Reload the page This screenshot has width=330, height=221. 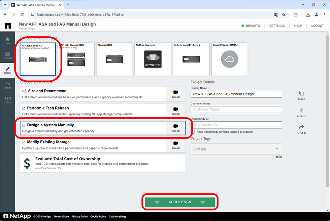(x=22, y=15)
